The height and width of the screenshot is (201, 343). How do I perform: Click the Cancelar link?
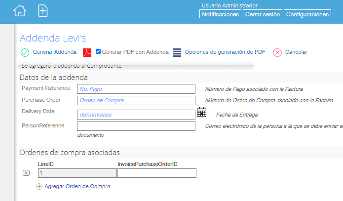click(296, 52)
